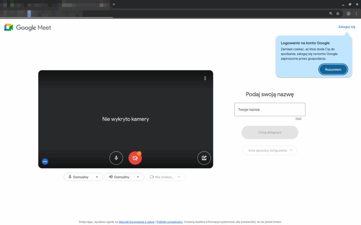Click the zoom magnifier icon in address bar

tap(331, 13)
